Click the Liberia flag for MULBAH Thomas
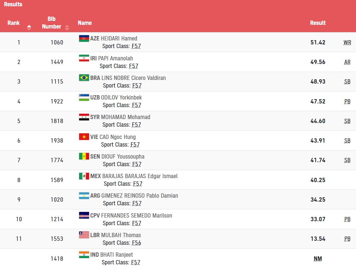The height and width of the screenshot is (267, 356). [x=84, y=235]
